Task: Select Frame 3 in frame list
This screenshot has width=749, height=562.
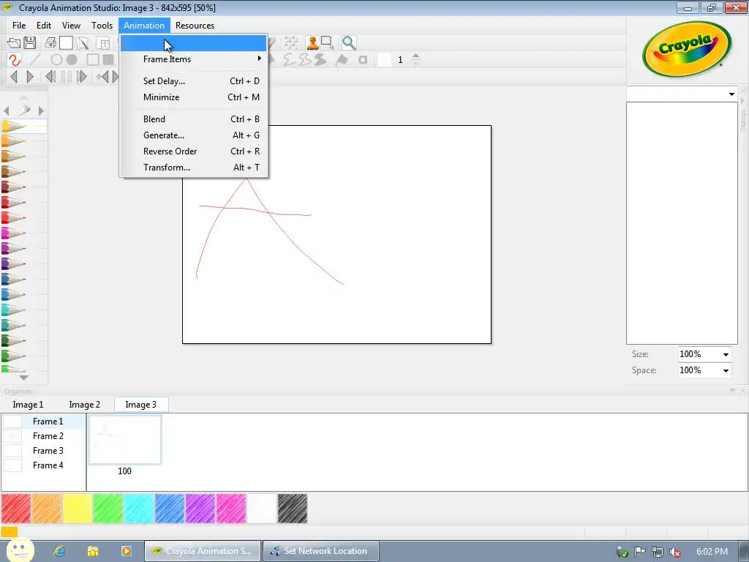Action: [43, 451]
